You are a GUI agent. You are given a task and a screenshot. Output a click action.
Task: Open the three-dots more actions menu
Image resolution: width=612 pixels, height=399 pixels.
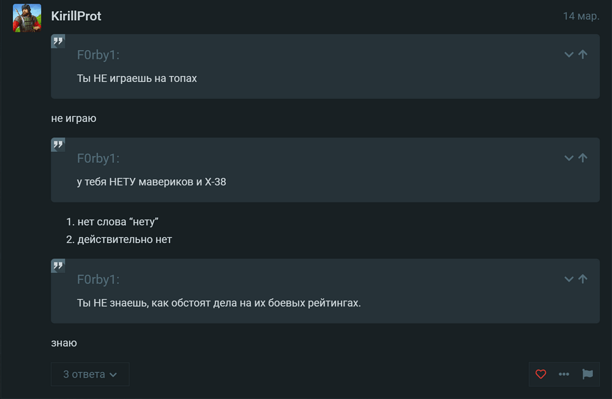click(564, 374)
